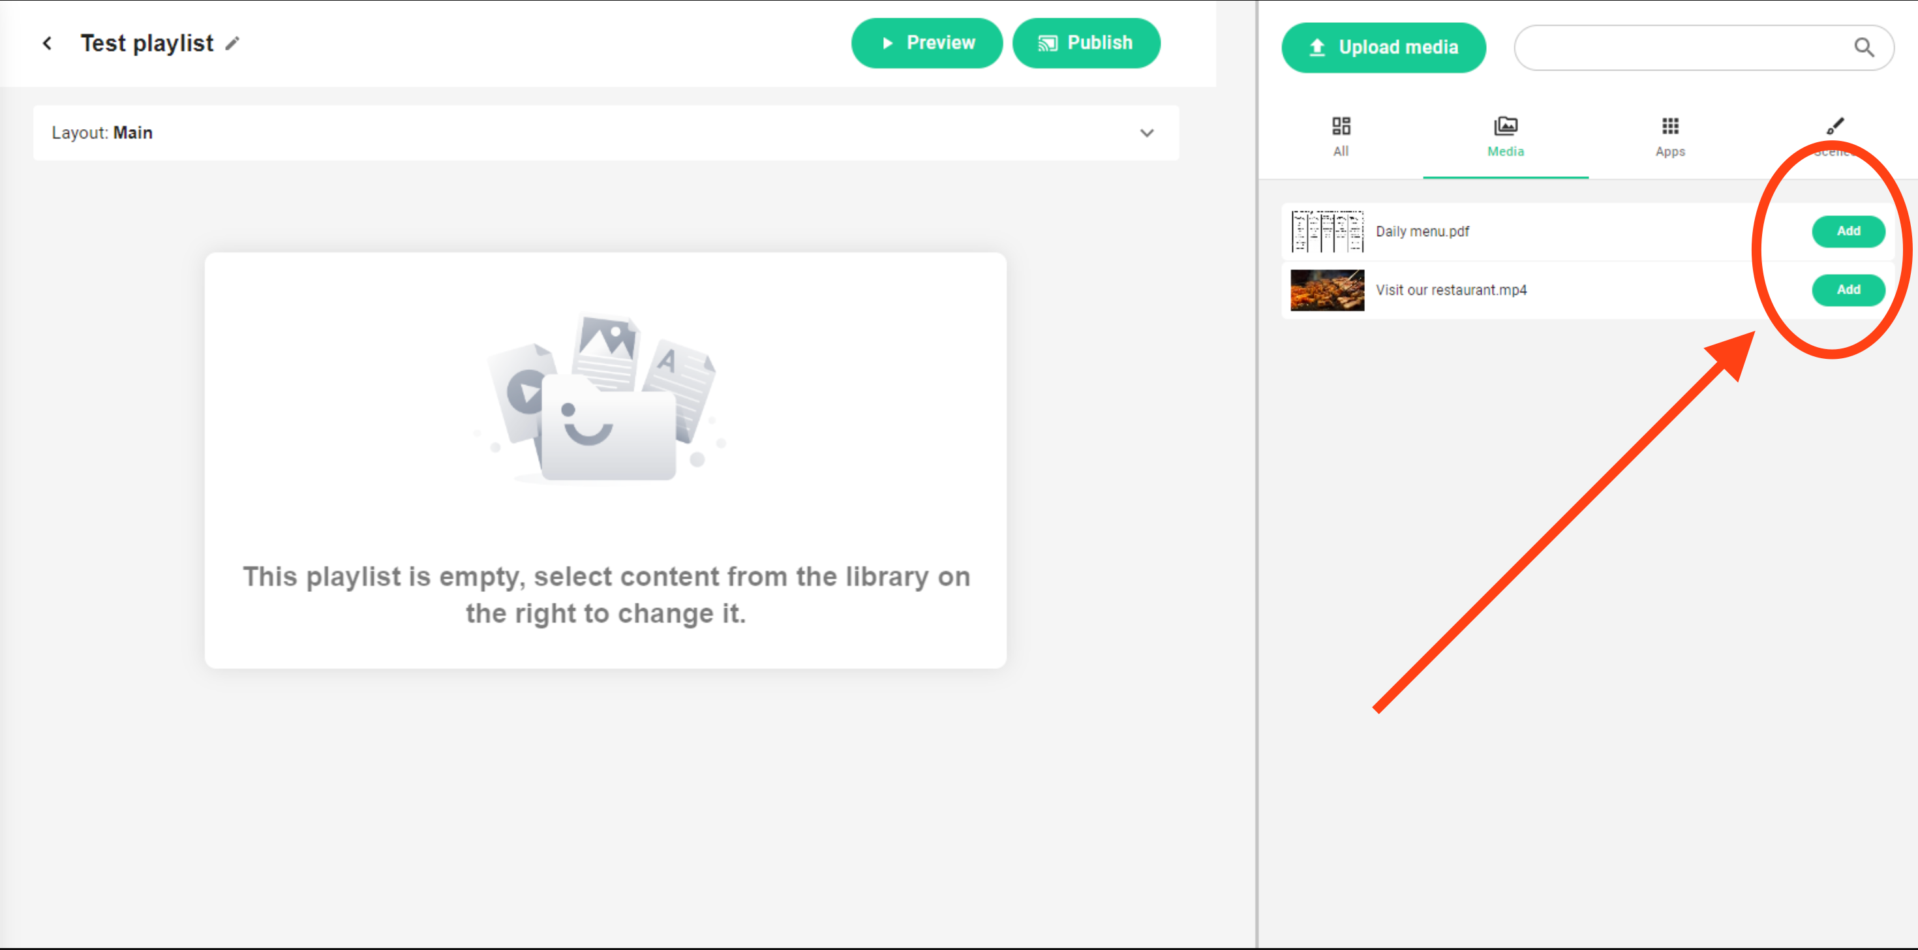Image resolution: width=1918 pixels, height=950 pixels.
Task: Click the back arrow to return to playlists
Action: click(46, 44)
